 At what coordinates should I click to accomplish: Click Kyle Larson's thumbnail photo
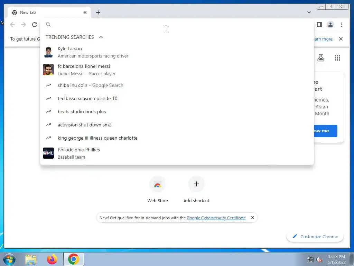48,52
